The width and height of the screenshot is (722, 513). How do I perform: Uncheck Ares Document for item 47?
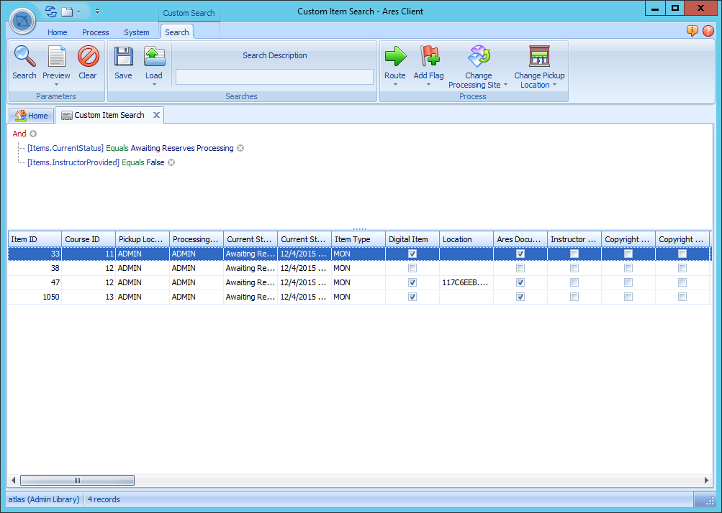(520, 282)
